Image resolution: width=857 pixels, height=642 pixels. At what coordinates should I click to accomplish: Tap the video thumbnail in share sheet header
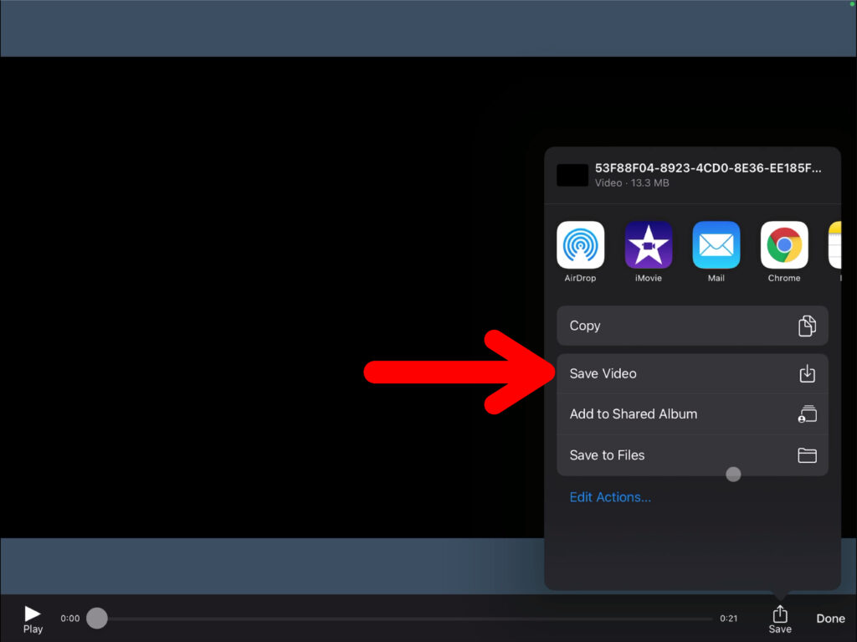(x=572, y=175)
